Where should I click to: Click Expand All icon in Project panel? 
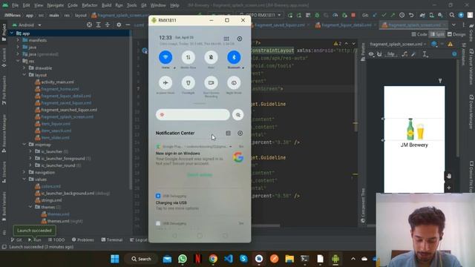pos(99,25)
